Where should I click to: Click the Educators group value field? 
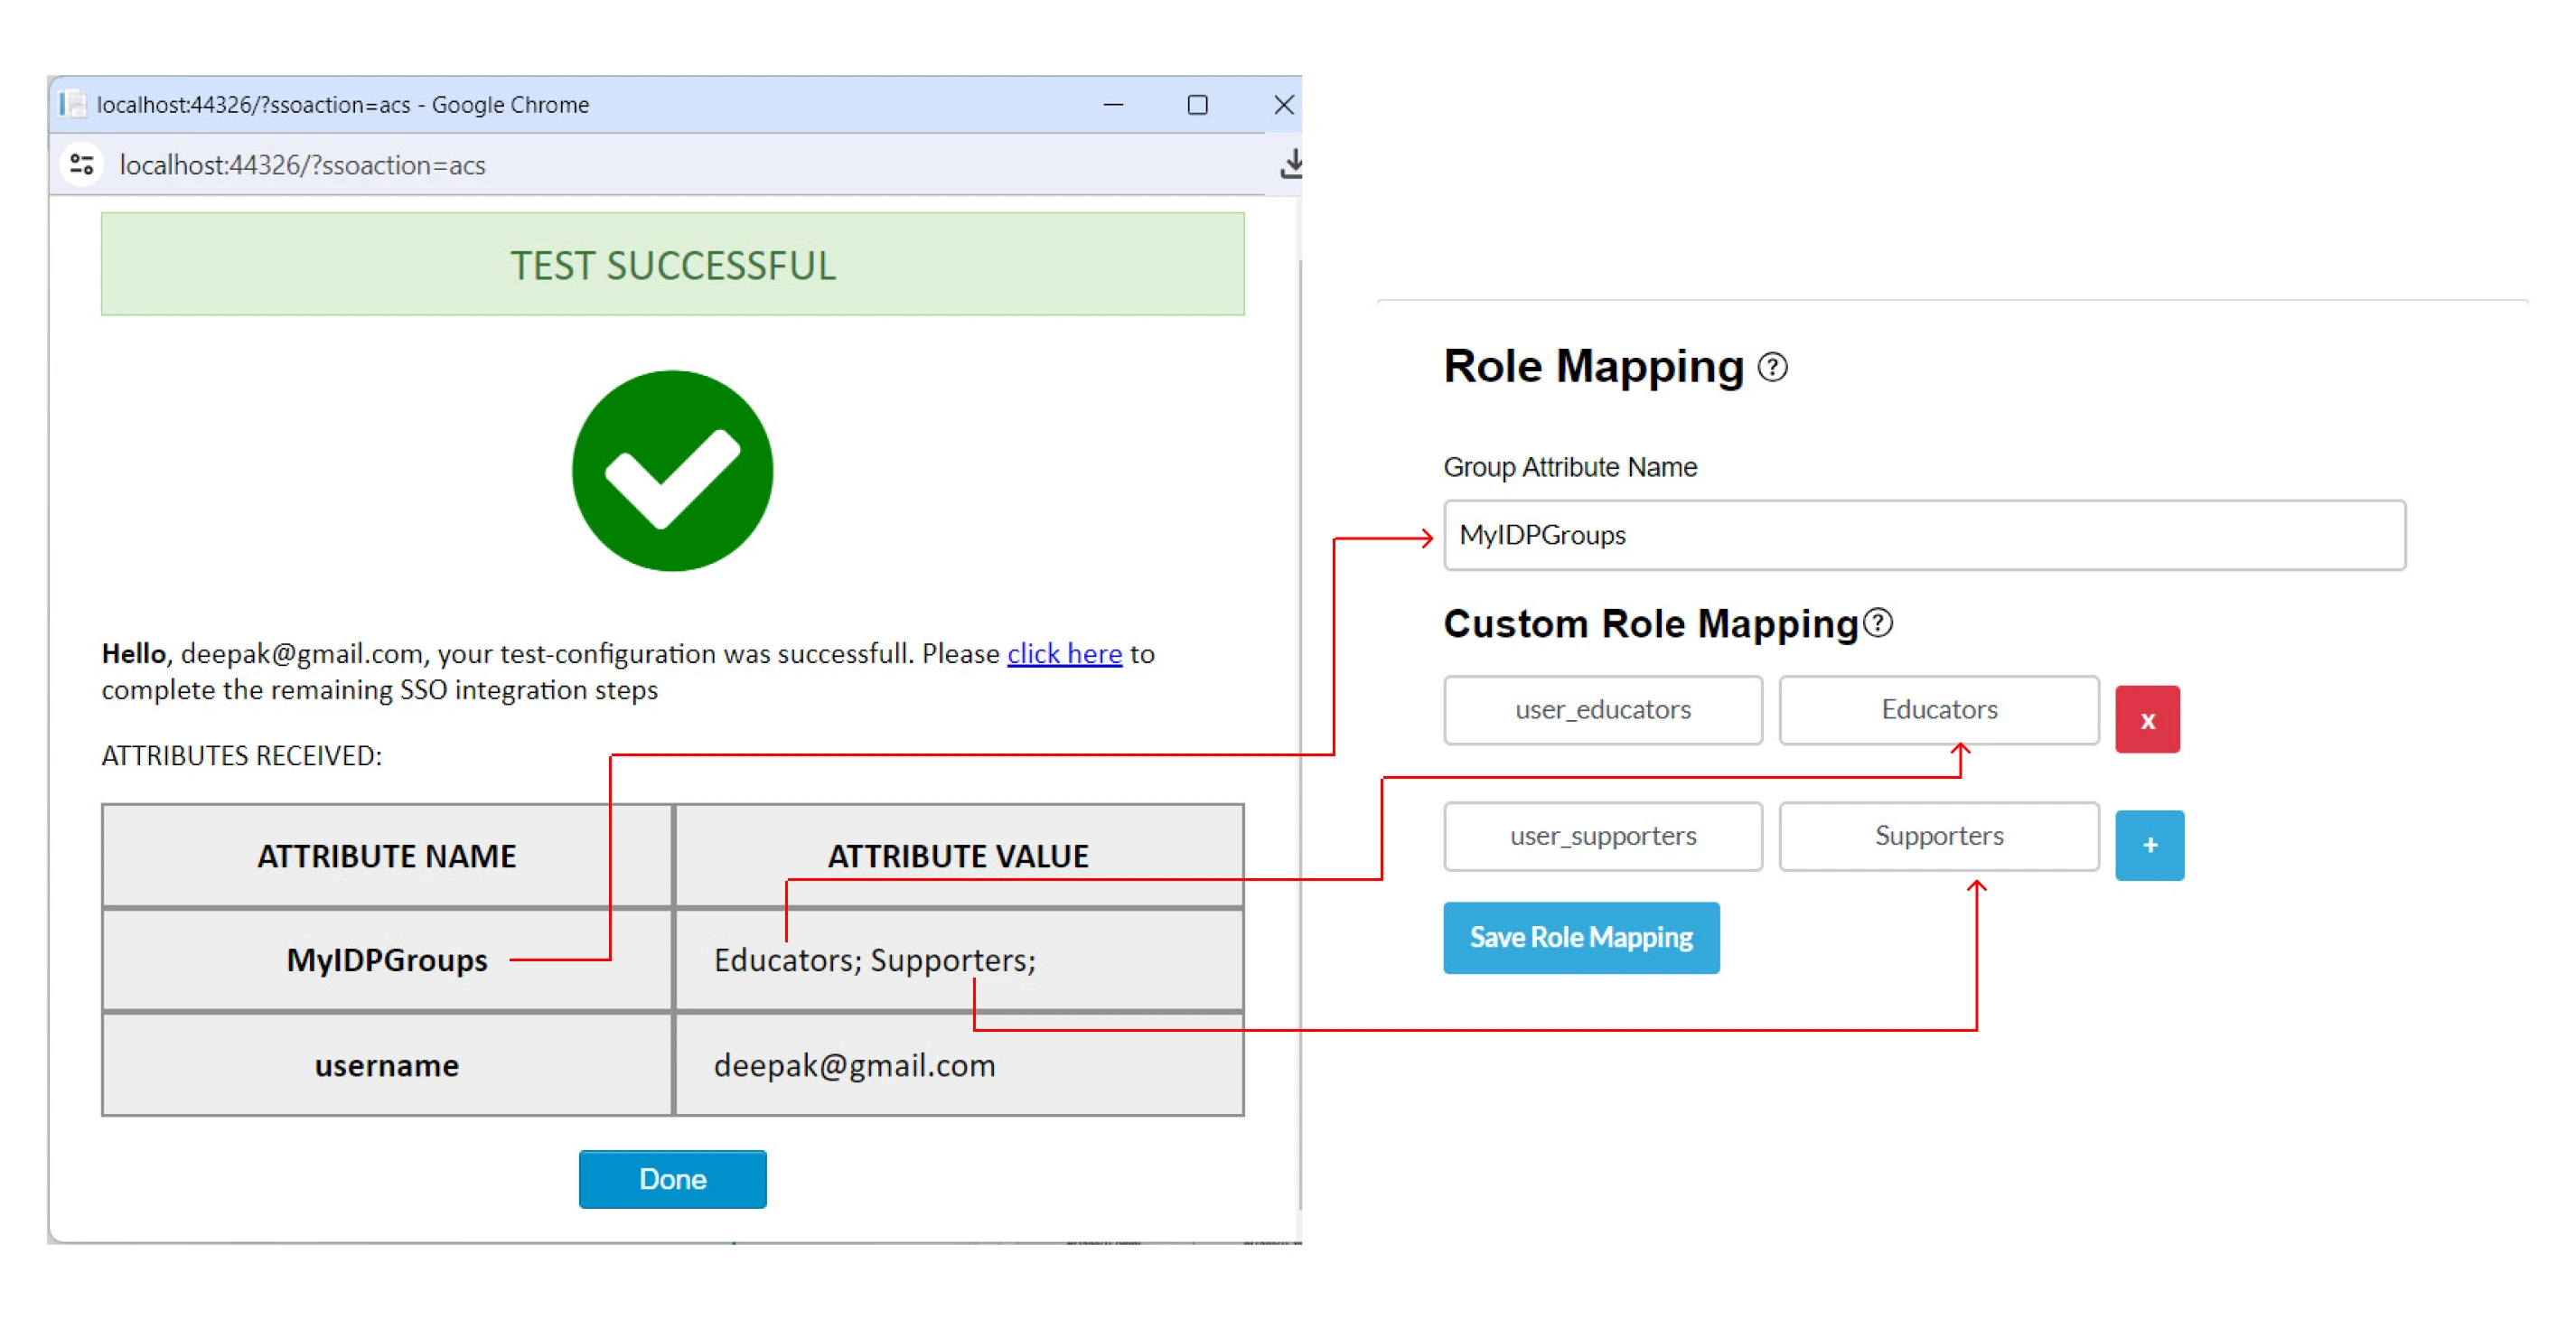click(1938, 709)
